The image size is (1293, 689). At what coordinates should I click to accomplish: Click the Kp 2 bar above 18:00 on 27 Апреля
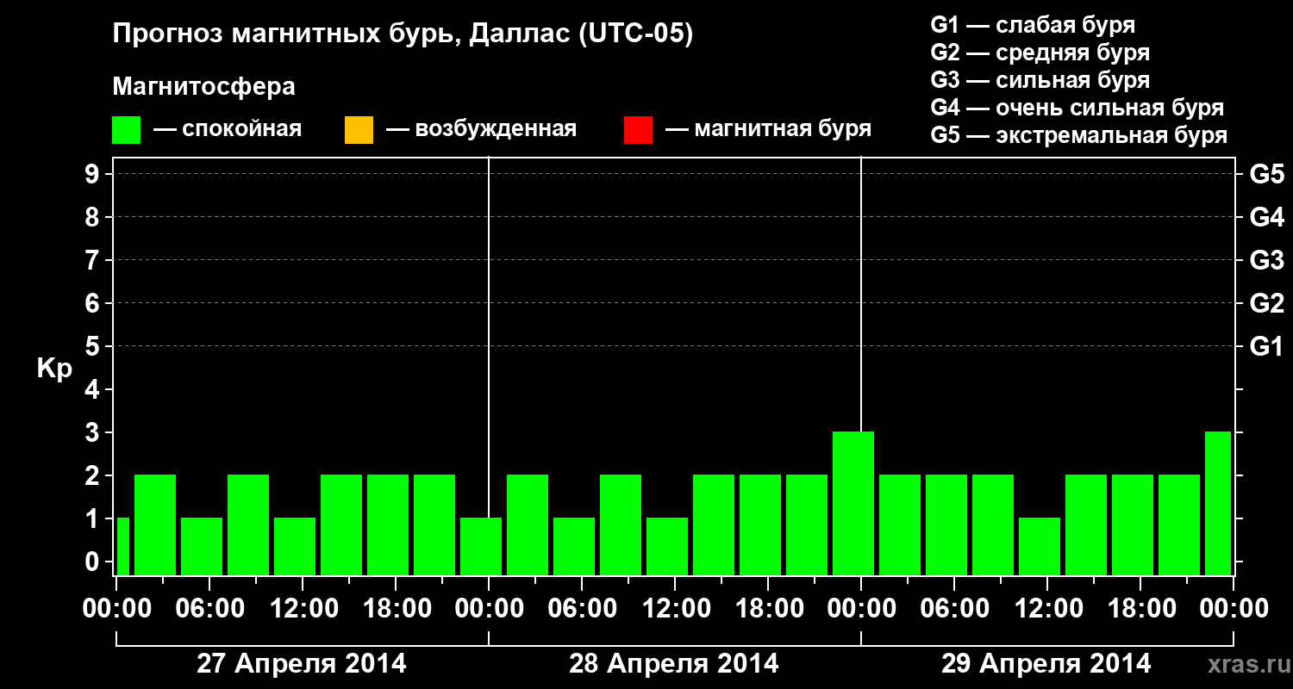(388, 525)
